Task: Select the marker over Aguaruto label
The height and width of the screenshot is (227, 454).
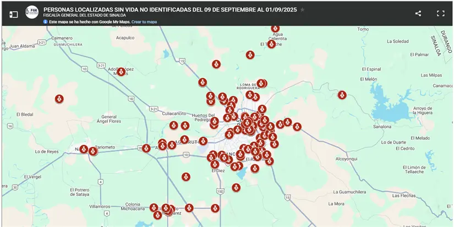Action: coord(184,140)
